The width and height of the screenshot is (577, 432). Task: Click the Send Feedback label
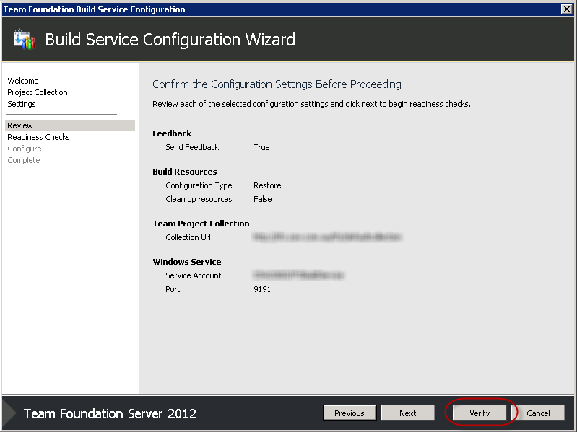point(192,147)
